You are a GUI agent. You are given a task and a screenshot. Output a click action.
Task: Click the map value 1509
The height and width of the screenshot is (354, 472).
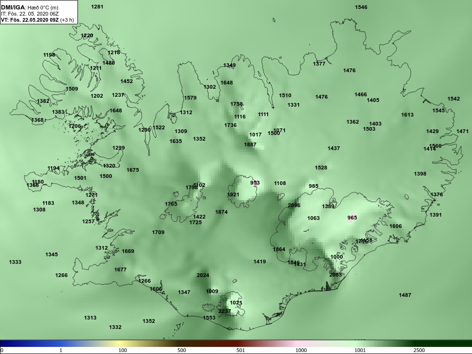click(72, 89)
